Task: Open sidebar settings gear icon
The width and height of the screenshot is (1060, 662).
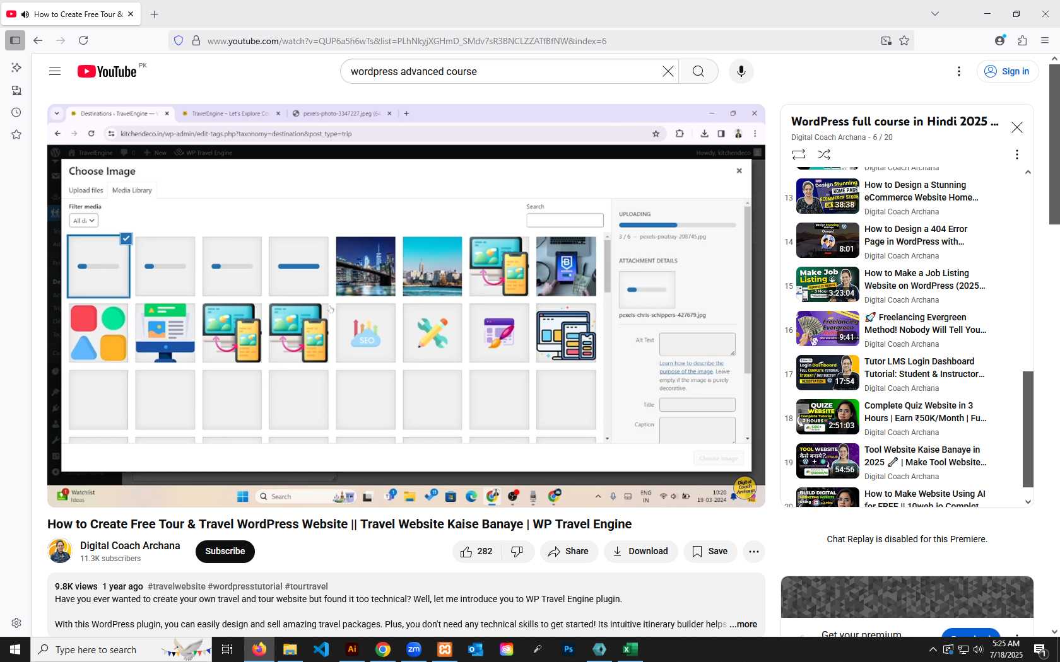Action: (x=16, y=623)
